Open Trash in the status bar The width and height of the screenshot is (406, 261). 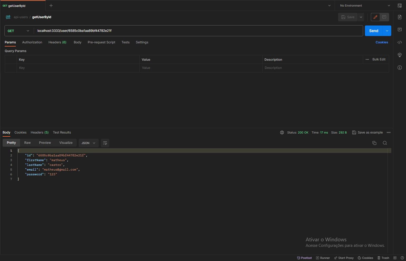coord(383,258)
